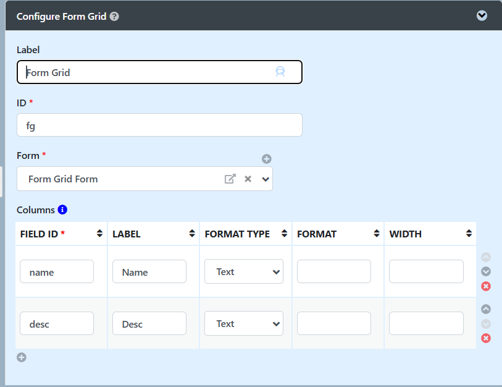Sort by FIELD ID column
Screen dimensions: 502x387
(x=99, y=234)
